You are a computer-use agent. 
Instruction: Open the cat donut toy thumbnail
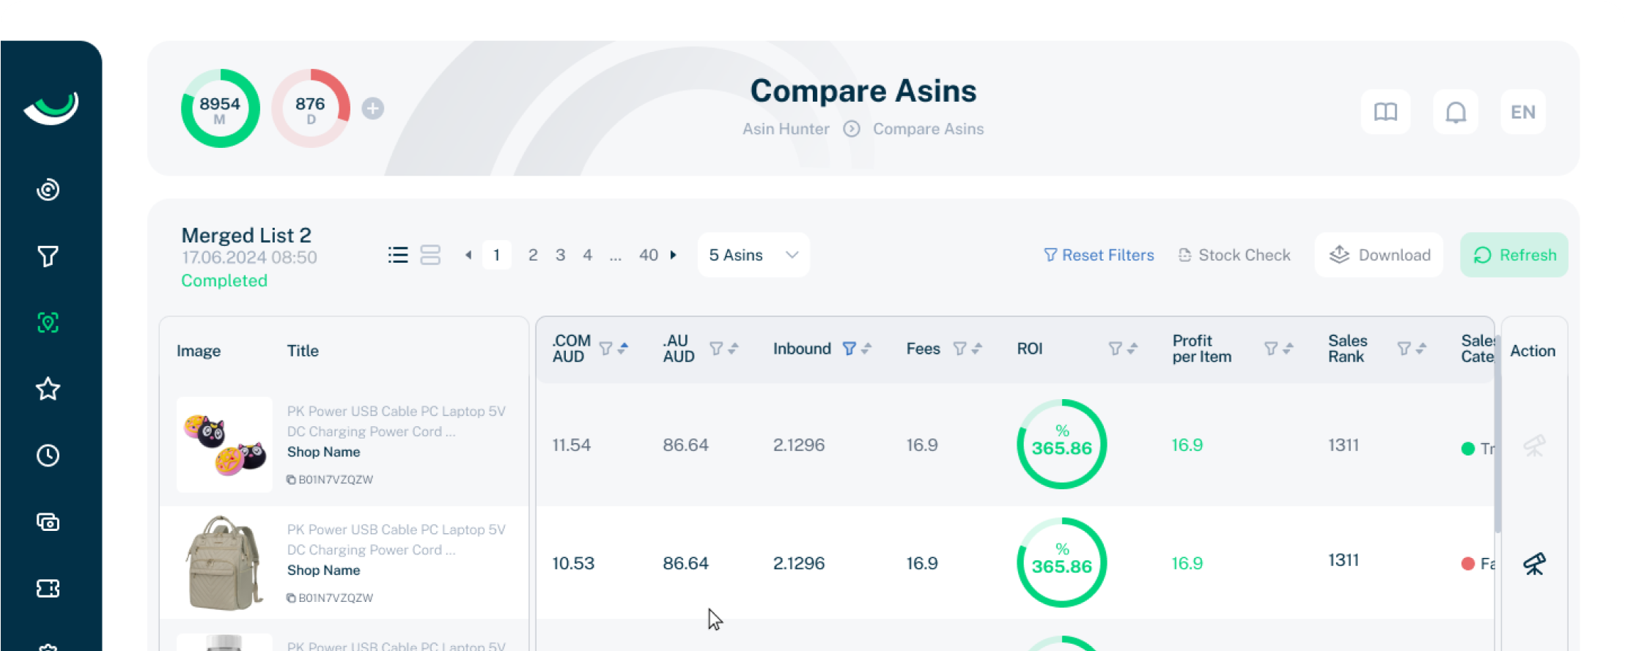[x=224, y=444]
